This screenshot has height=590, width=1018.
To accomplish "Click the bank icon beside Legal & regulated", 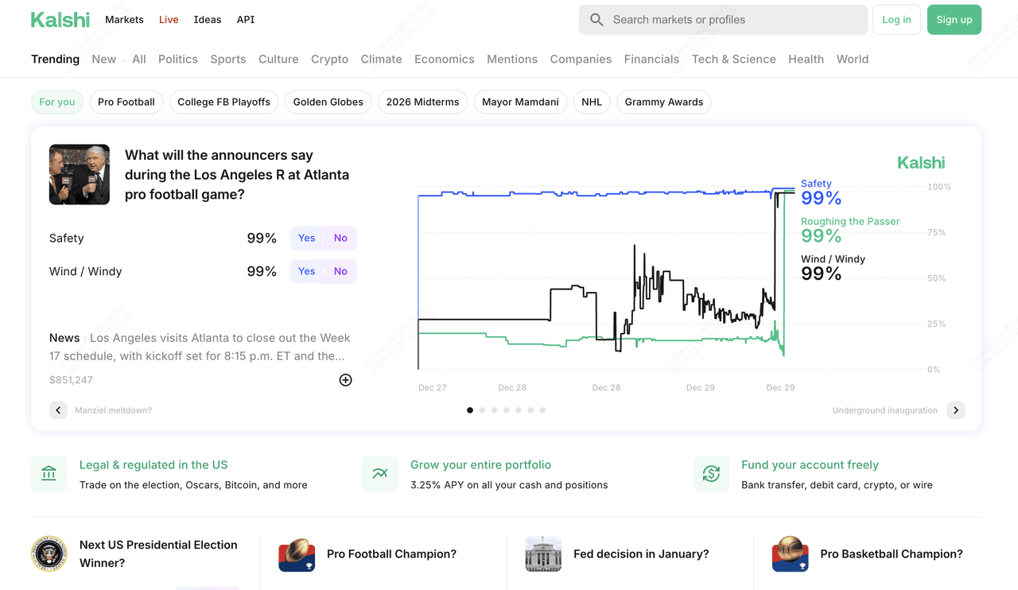I will [49, 474].
